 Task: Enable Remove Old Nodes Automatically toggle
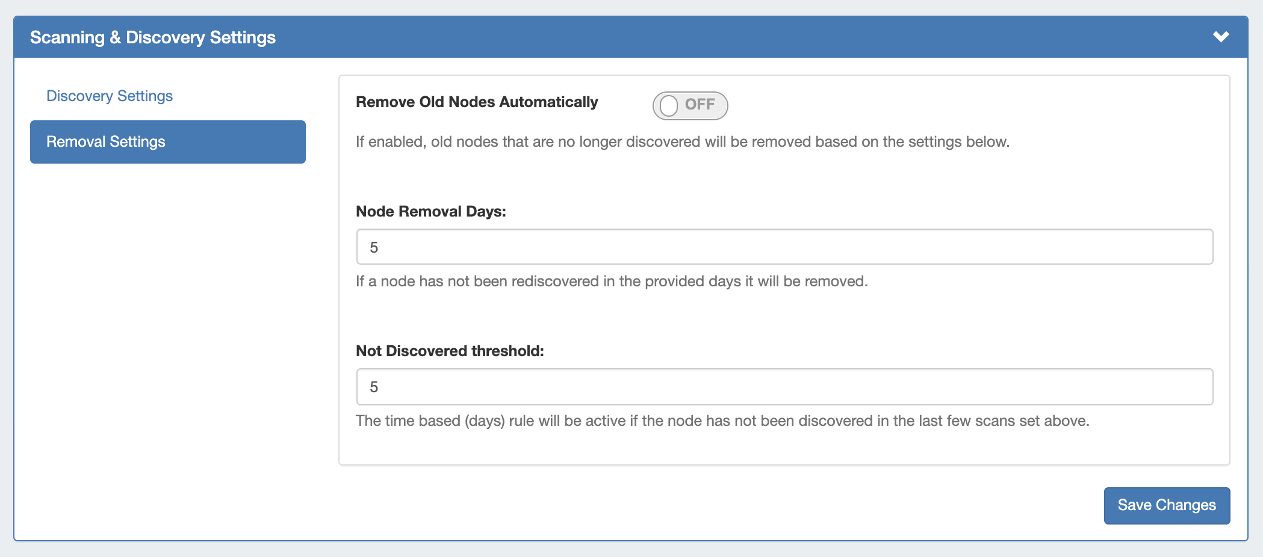(690, 106)
